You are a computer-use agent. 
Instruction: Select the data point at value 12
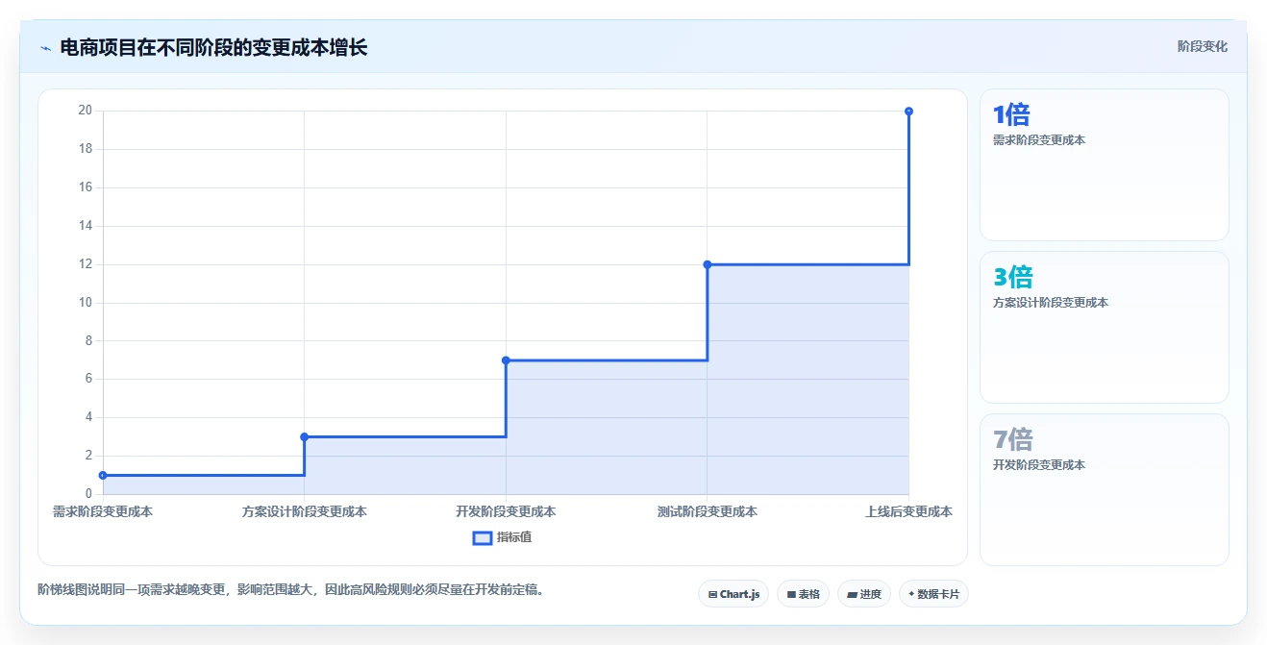707,264
